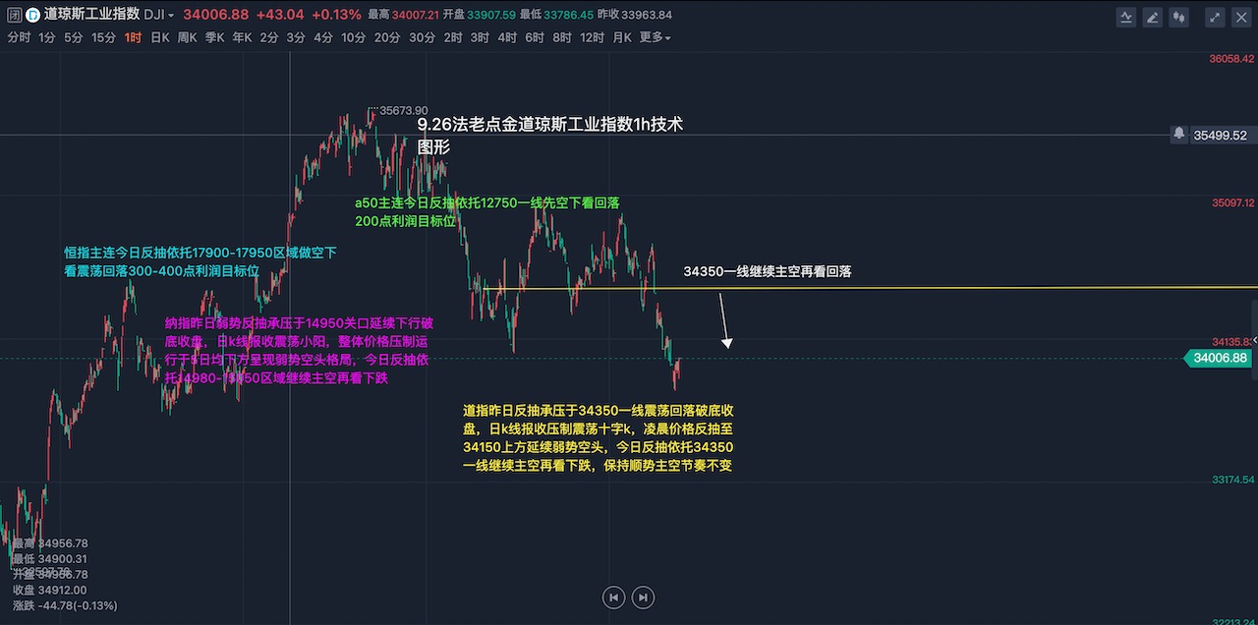Jump to the next bar

tap(643, 597)
